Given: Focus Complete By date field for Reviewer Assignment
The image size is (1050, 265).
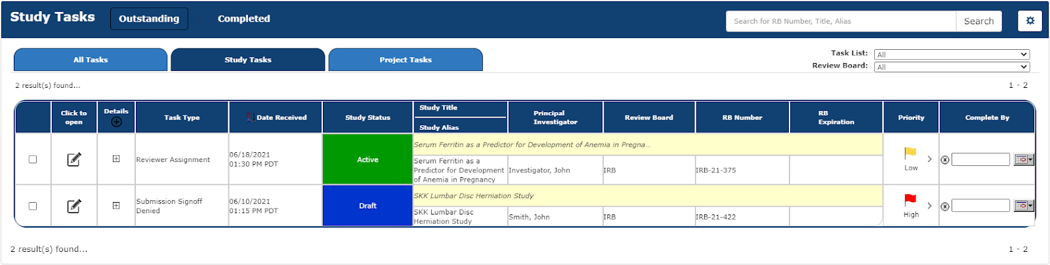Looking at the screenshot, I should (980, 159).
